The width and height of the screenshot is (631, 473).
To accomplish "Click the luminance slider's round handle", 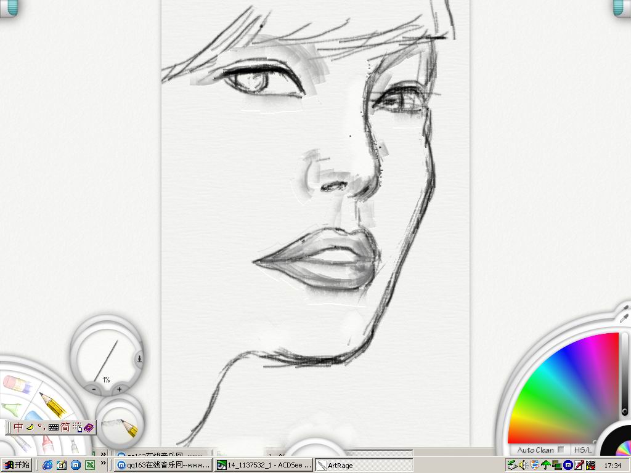I will pyautogui.click(x=624, y=412).
